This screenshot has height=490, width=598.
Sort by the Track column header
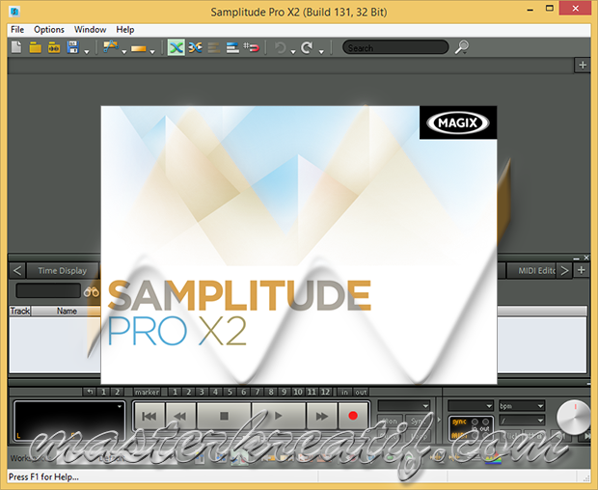(20, 312)
